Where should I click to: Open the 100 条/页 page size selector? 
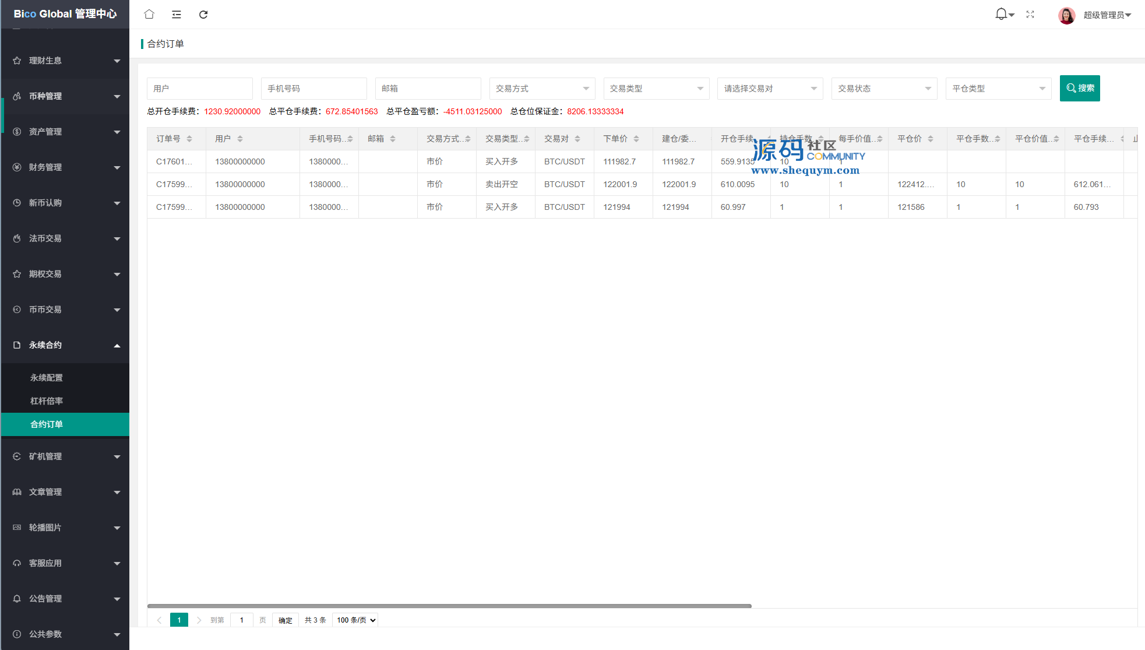point(355,620)
